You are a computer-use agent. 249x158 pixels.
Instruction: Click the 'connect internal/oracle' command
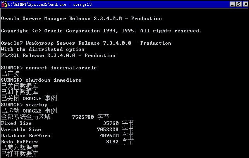click(61, 68)
